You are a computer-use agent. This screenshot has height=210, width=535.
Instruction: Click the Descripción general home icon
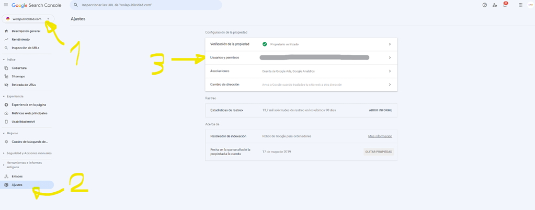[x=6, y=31]
